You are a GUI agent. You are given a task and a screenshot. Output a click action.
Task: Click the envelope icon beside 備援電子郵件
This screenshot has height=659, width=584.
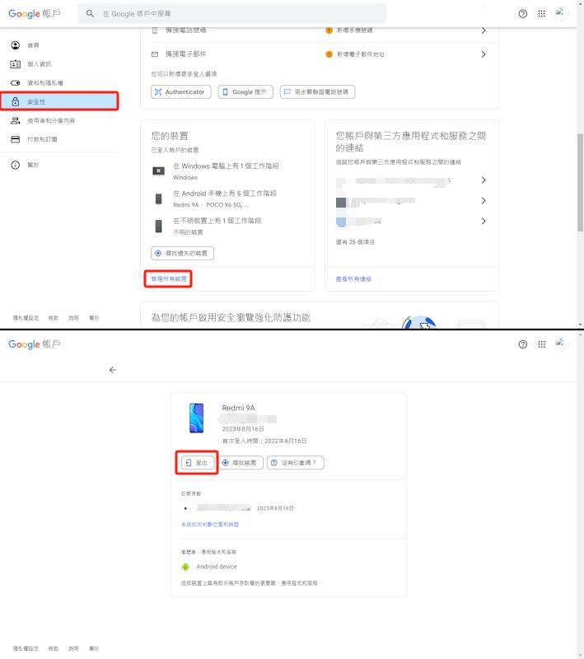155,54
